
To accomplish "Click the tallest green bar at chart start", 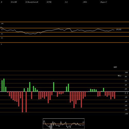I will point(4,85).
